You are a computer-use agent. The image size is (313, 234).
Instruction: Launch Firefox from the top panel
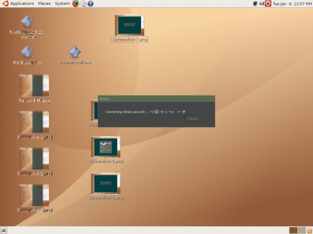point(76,3)
